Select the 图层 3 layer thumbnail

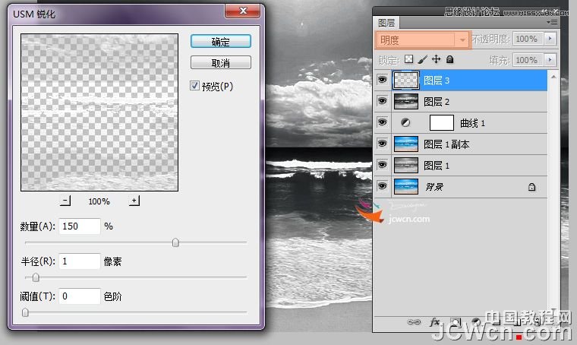(x=406, y=81)
